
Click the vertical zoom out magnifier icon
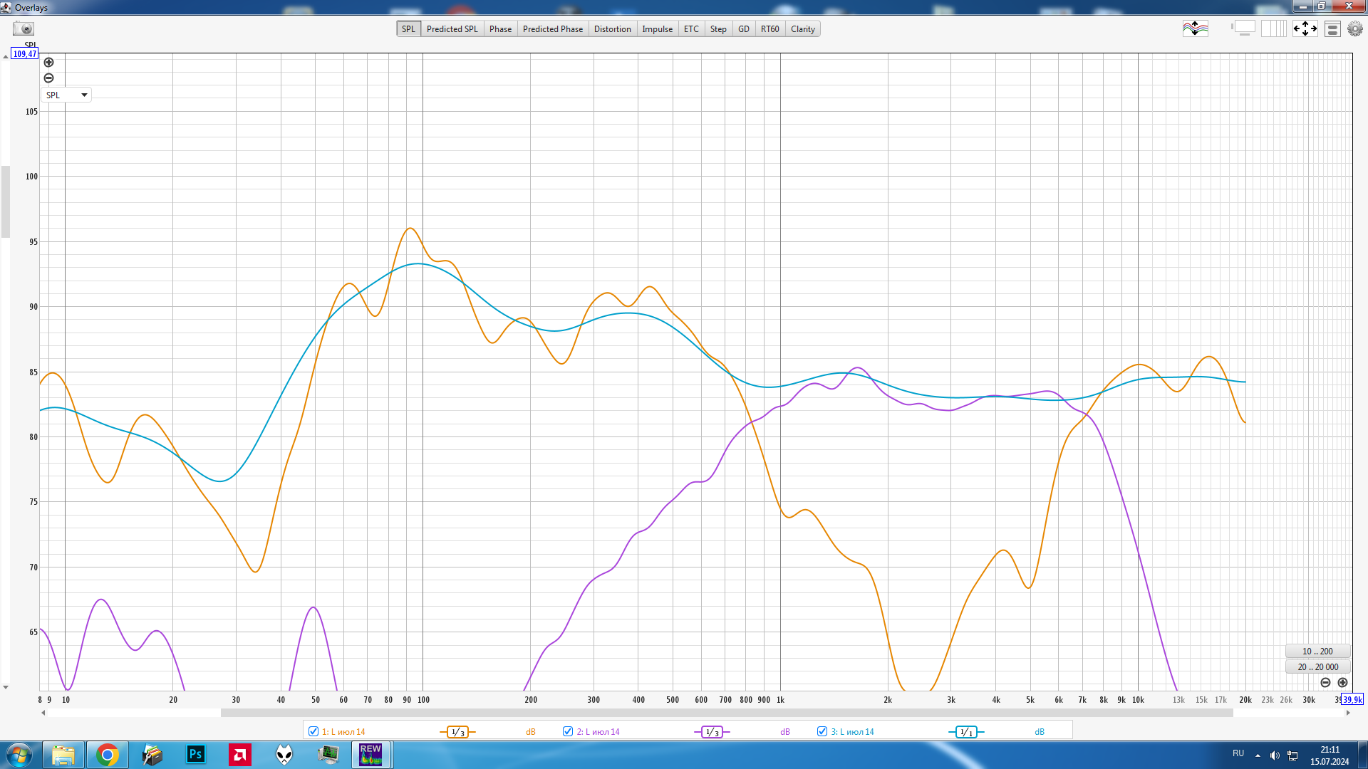click(48, 78)
